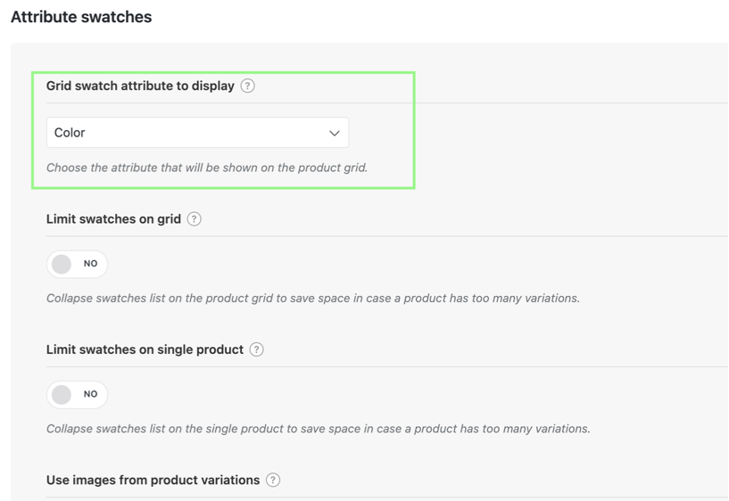Open help tooltip for Grid swatch attribute to display
This screenshot has height=501, width=729.
pos(247,86)
